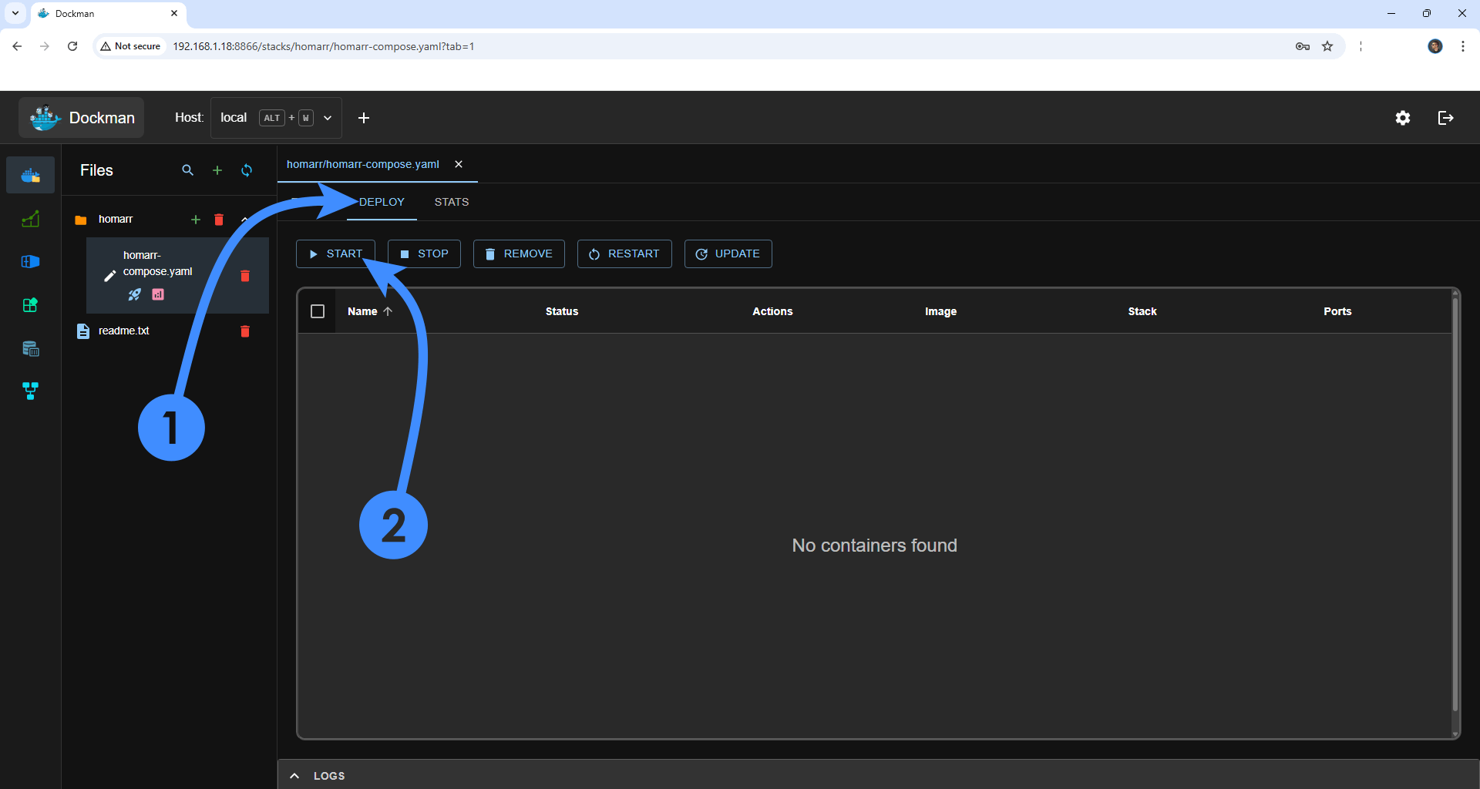Viewport: 1480px width, 789px height.
Task: Click the pink stats icon under homarr-compose.yaml
Action: click(x=158, y=294)
